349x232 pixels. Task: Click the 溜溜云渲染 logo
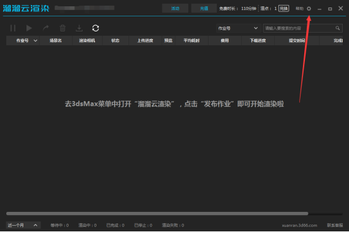26,8
